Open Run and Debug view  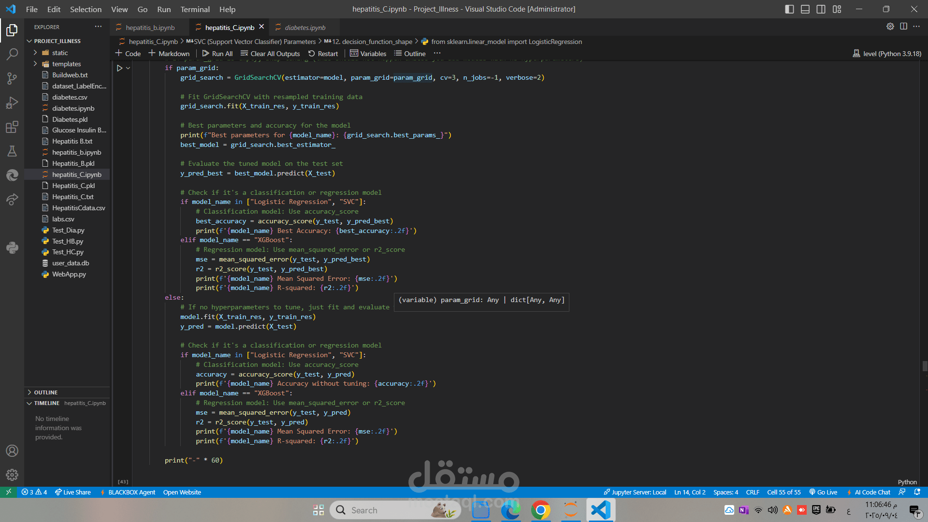[x=12, y=102]
